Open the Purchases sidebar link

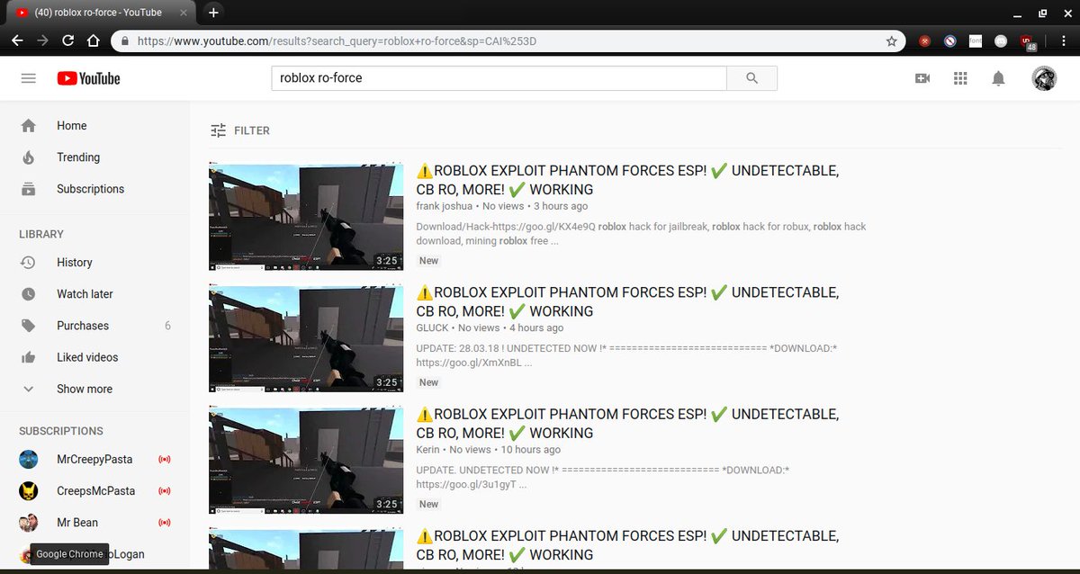click(83, 326)
